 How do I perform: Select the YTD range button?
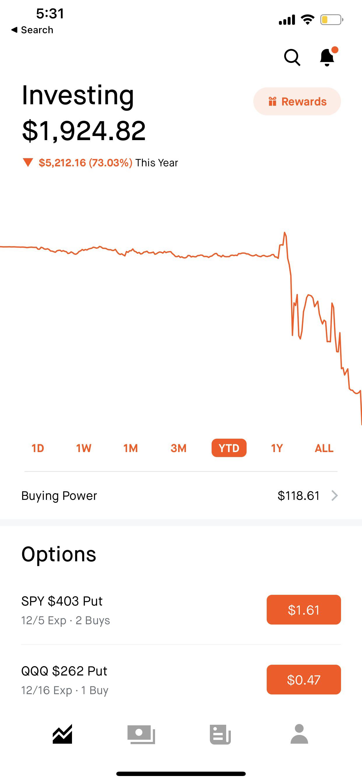229,448
